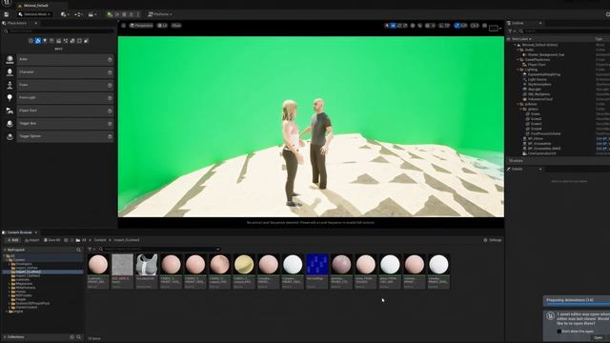Viewport: 610px width, 343px height.
Task: Select the Volumes category icon in Place Actors
Action: (x=79, y=41)
